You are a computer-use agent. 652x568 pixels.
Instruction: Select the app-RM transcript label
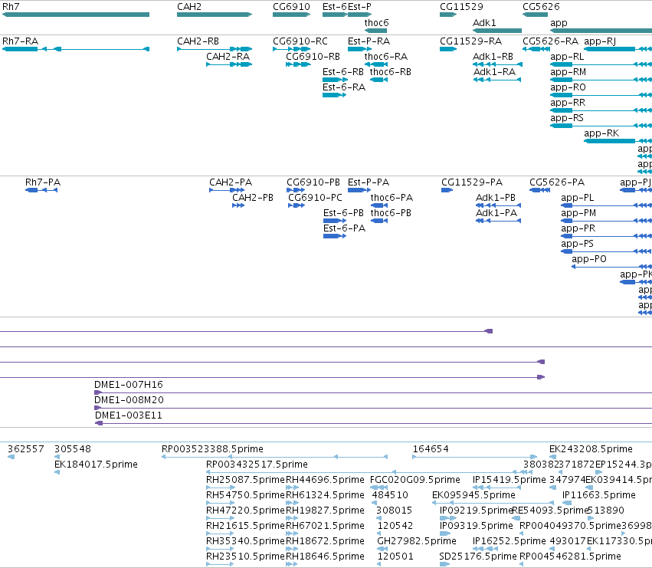[x=568, y=72]
